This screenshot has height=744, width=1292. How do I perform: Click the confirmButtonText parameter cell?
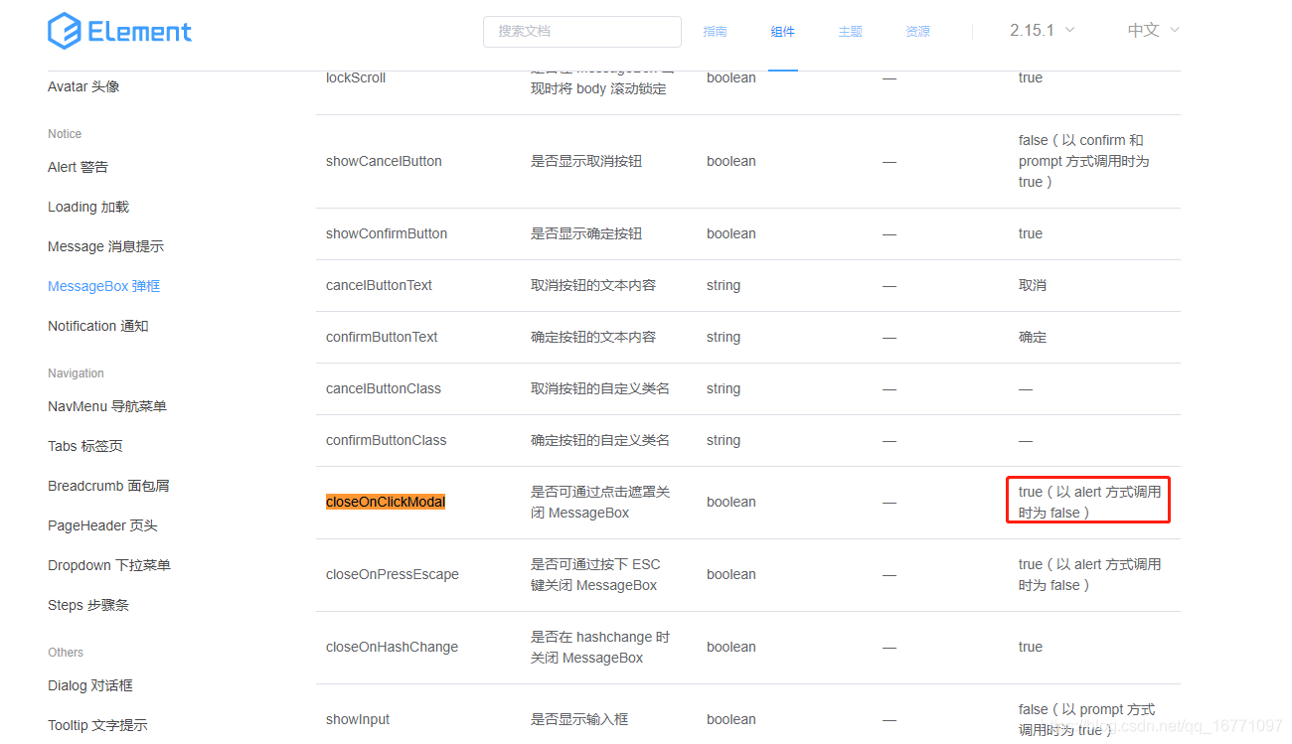[x=382, y=337]
